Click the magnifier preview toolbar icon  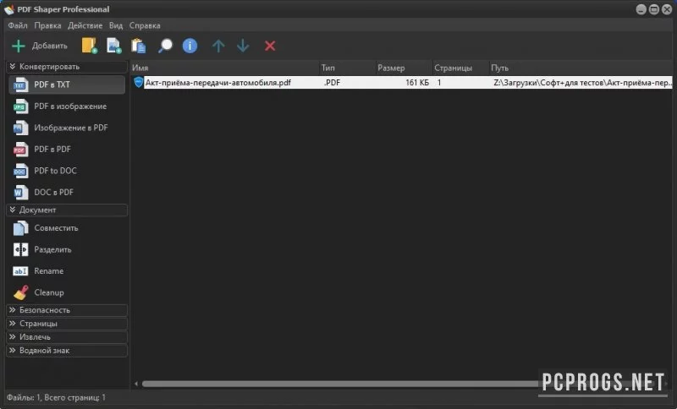pos(165,46)
